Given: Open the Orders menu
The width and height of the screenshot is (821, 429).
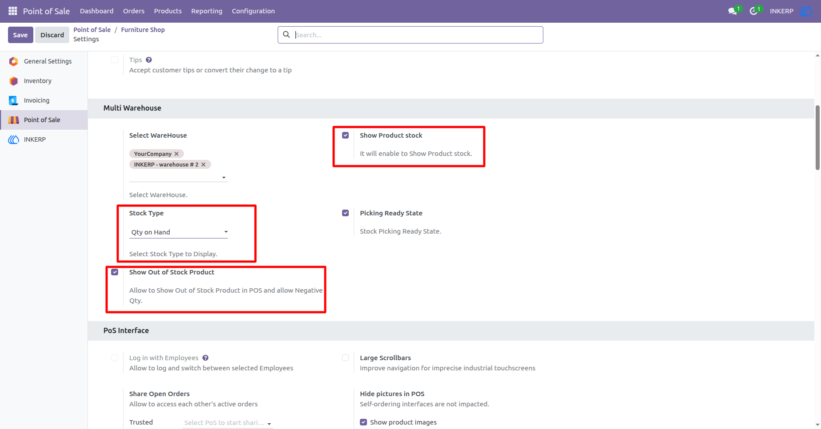Looking at the screenshot, I should [134, 11].
